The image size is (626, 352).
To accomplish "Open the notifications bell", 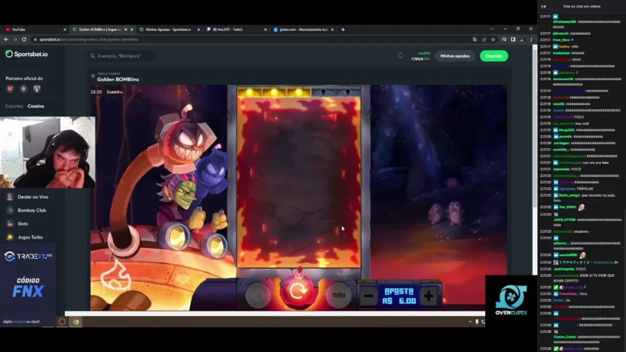I will point(400,56).
